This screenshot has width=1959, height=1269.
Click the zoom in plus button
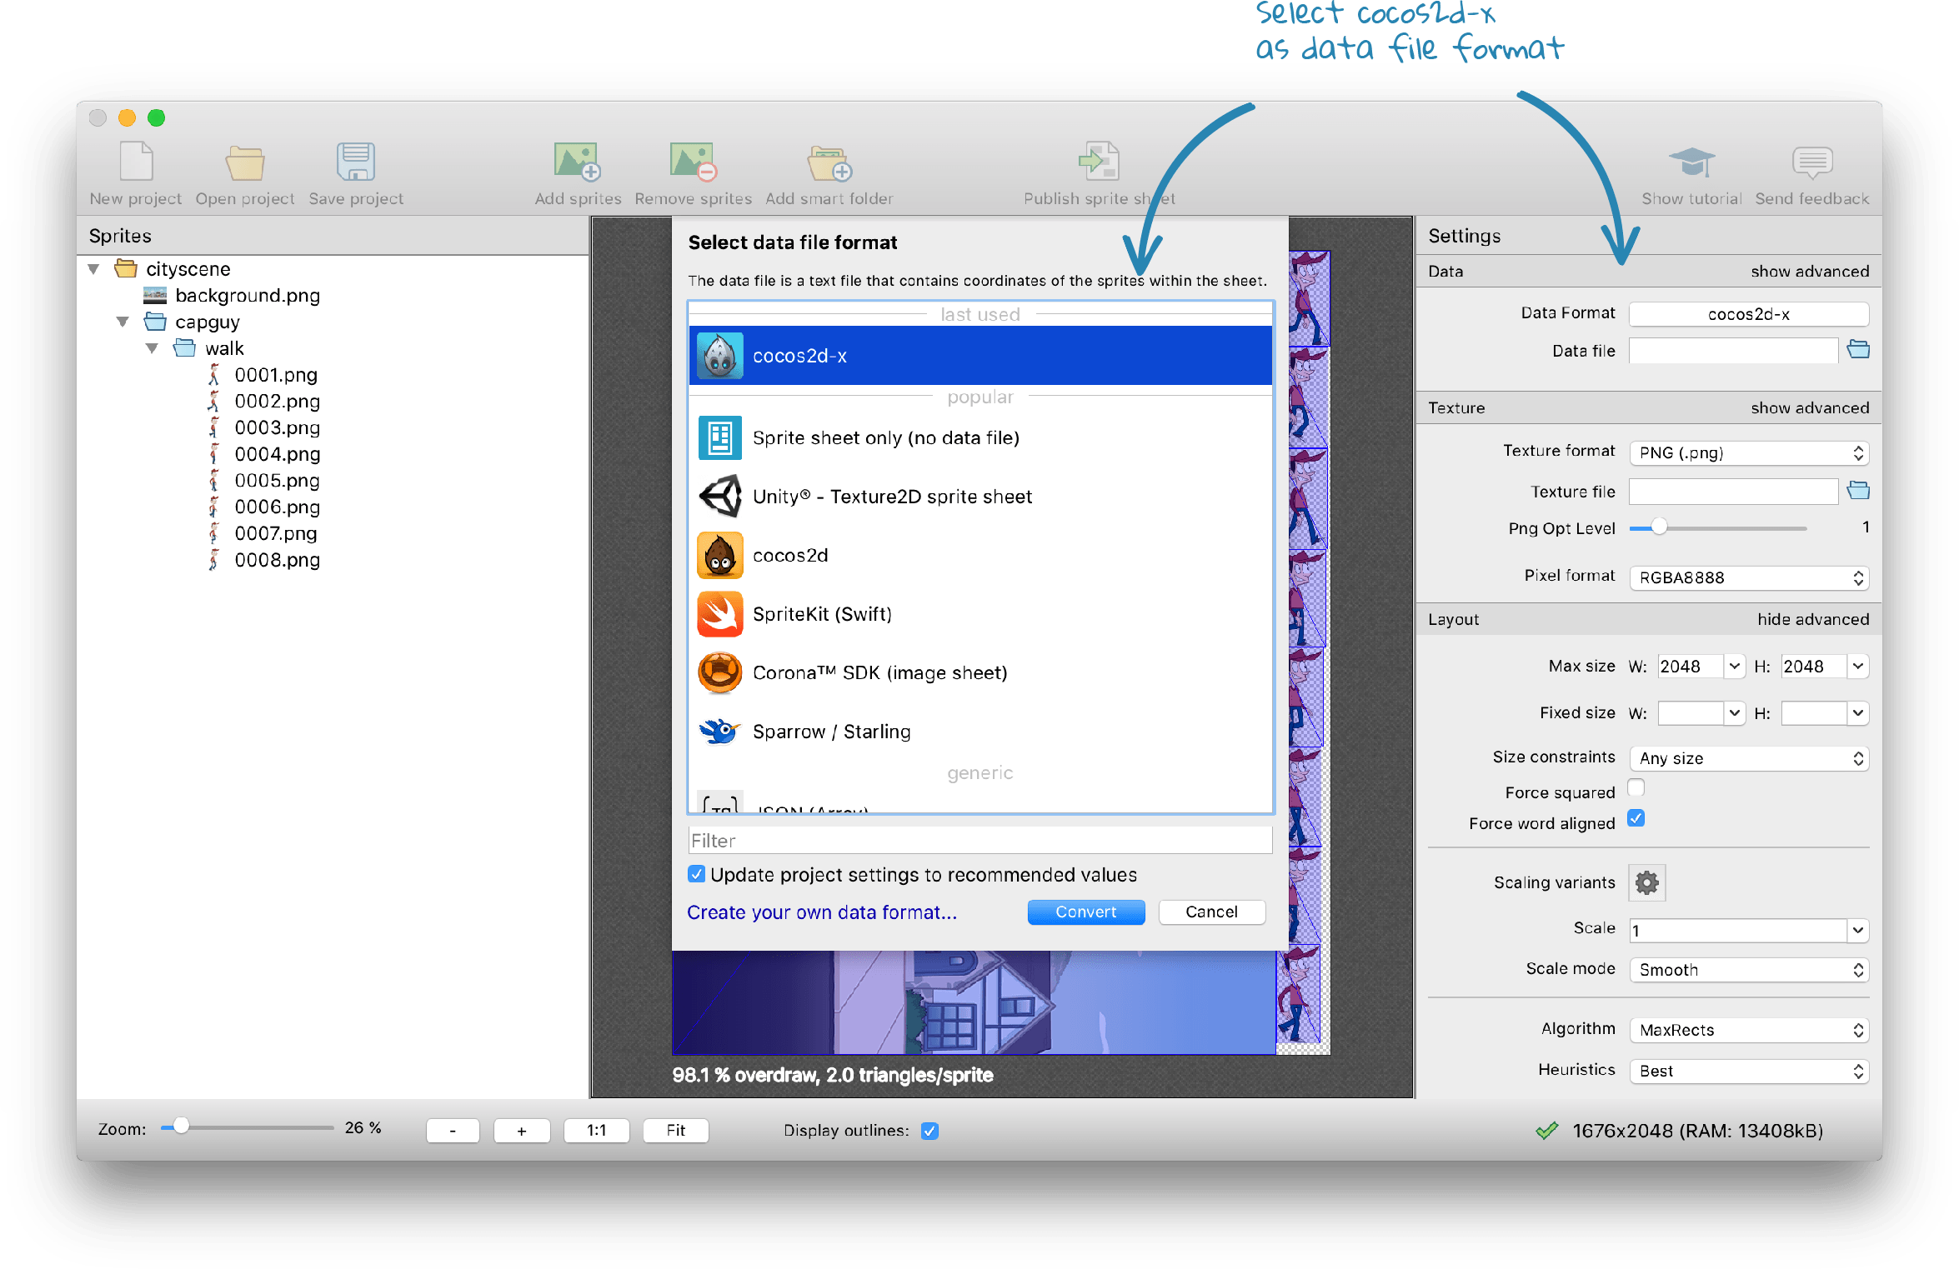click(x=522, y=1131)
